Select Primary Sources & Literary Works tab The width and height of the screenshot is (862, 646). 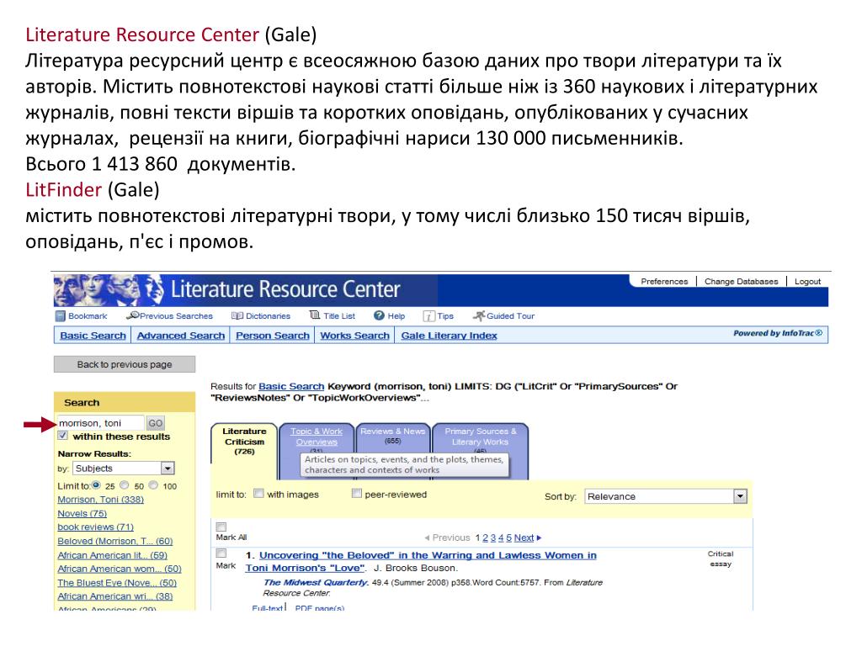tap(480, 437)
